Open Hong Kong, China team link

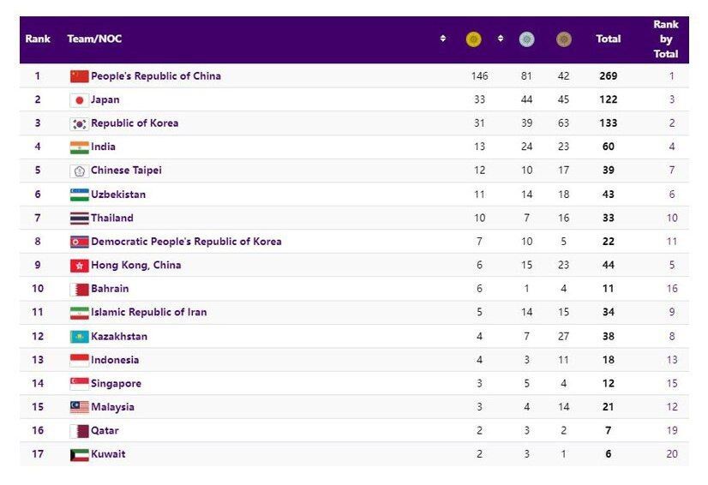click(135, 266)
